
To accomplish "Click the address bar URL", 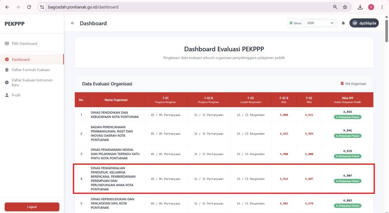I will (x=83, y=7).
